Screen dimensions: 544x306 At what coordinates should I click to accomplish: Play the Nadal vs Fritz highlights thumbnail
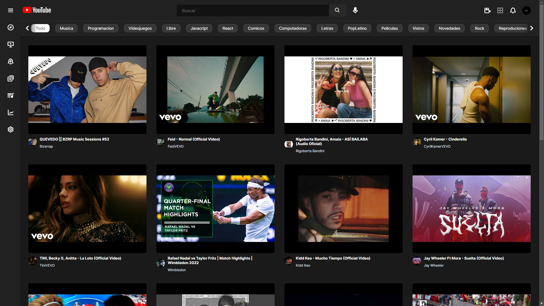(x=215, y=209)
